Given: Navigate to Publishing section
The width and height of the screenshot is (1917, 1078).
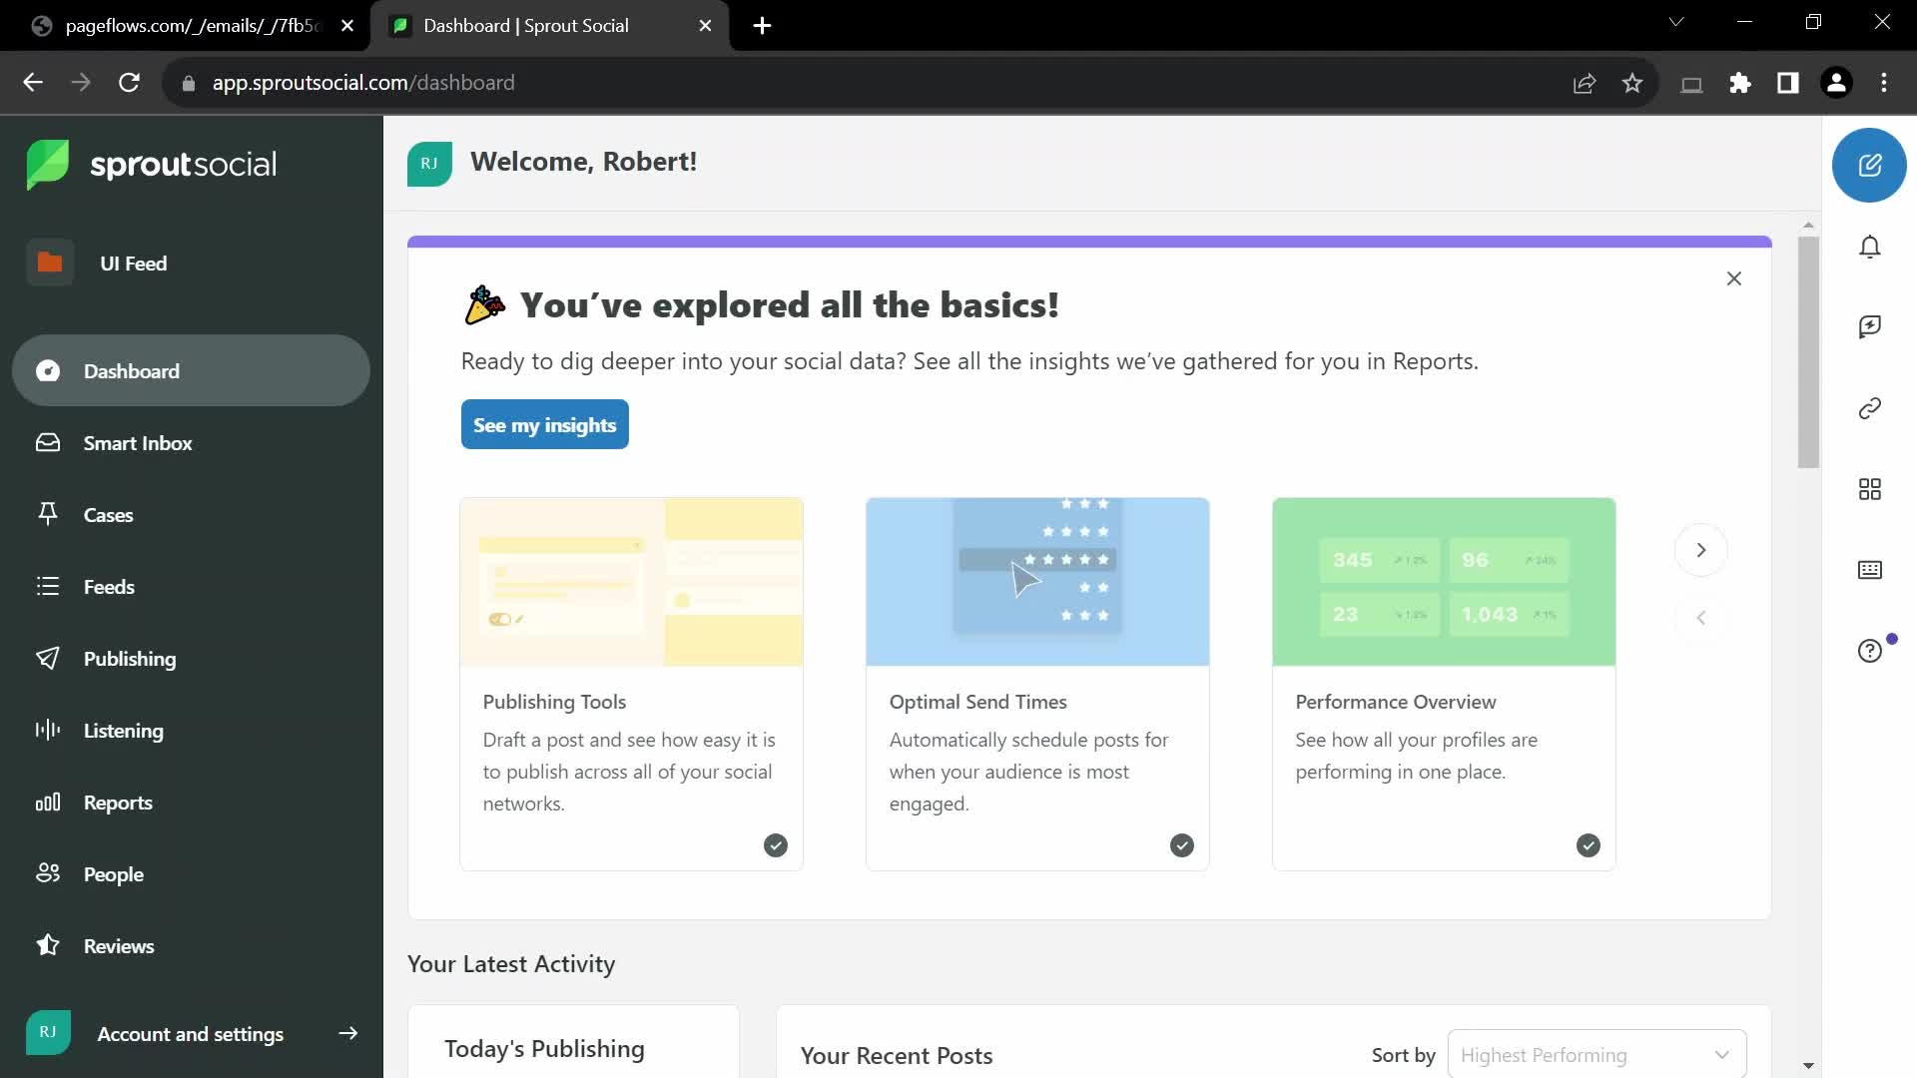Looking at the screenshot, I should pos(129,658).
